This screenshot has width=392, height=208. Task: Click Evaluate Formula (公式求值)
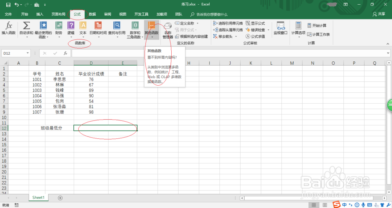pyautogui.click(x=255, y=36)
